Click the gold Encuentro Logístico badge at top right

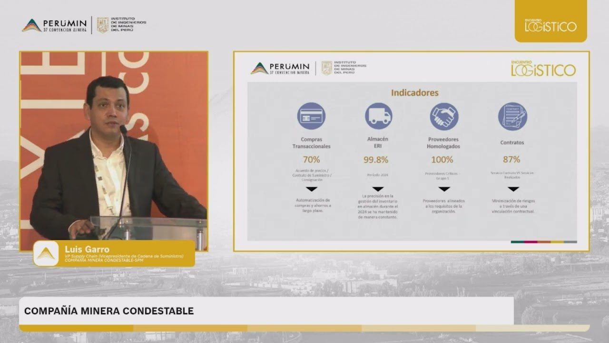[x=550, y=21]
